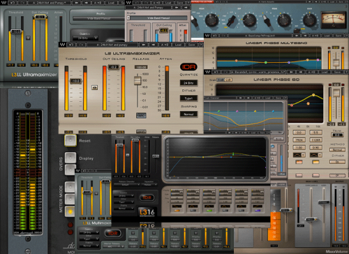The image size is (349, 254).
Task: Toggle the link button in the L316 window
Action: [128, 155]
